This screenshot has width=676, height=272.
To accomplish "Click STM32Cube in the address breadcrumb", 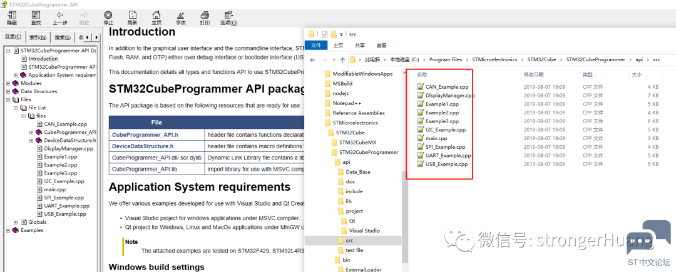I will click(x=541, y=60).
